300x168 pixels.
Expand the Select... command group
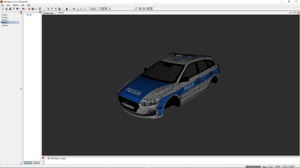coord(10,22)
